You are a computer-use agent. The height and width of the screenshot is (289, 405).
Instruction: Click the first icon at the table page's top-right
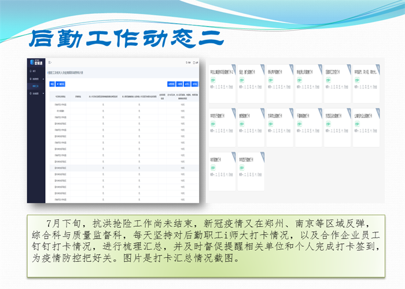[187, 62]
